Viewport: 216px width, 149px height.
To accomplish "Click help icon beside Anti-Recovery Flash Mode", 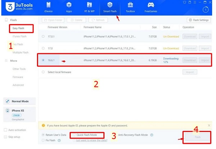I will coord(151,135).
